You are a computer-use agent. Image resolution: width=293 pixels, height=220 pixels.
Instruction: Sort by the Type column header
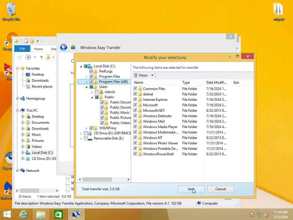pos(192,82)
